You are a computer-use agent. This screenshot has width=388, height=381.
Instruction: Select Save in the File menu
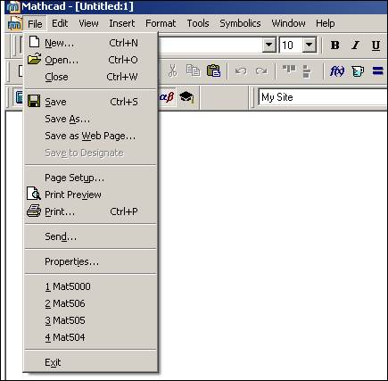pyautogui.click(x=90, y=102)
